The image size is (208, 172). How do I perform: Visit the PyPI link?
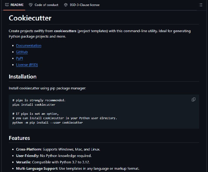(x=19, y=58)
